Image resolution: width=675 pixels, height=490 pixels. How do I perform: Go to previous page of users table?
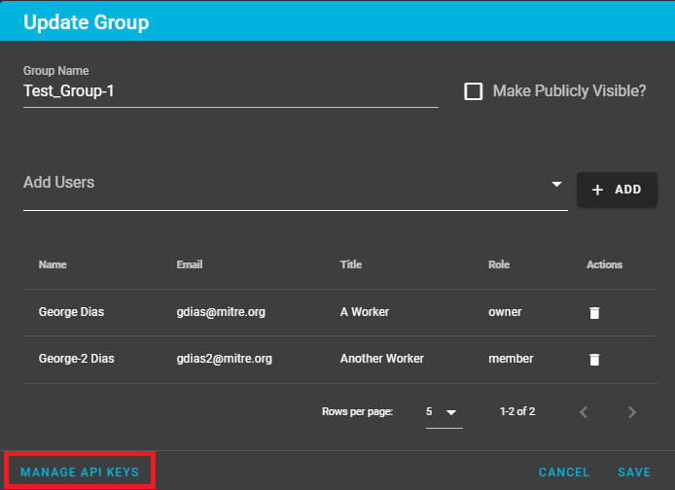coord(584,412)
